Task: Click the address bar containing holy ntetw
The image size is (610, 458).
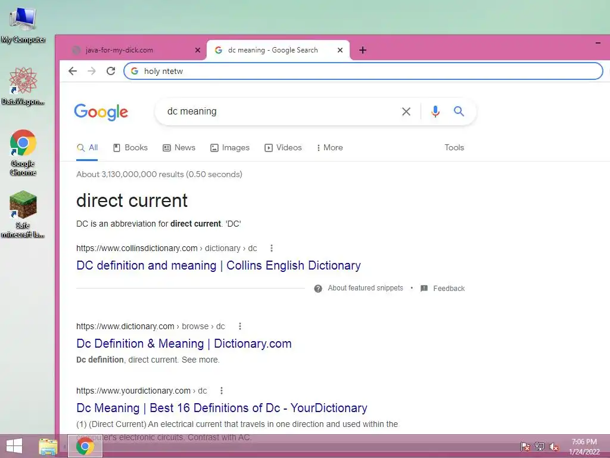Action: tap(363, 71)
